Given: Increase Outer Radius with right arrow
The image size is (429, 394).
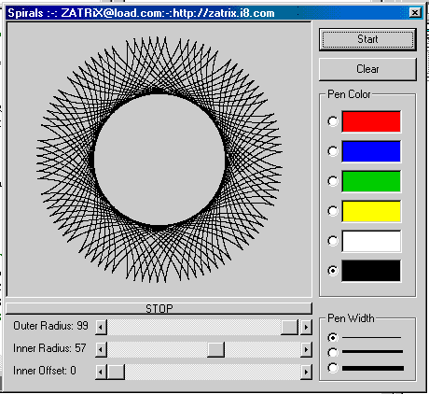Looking at the screenshot, I should tap(306, 327).
